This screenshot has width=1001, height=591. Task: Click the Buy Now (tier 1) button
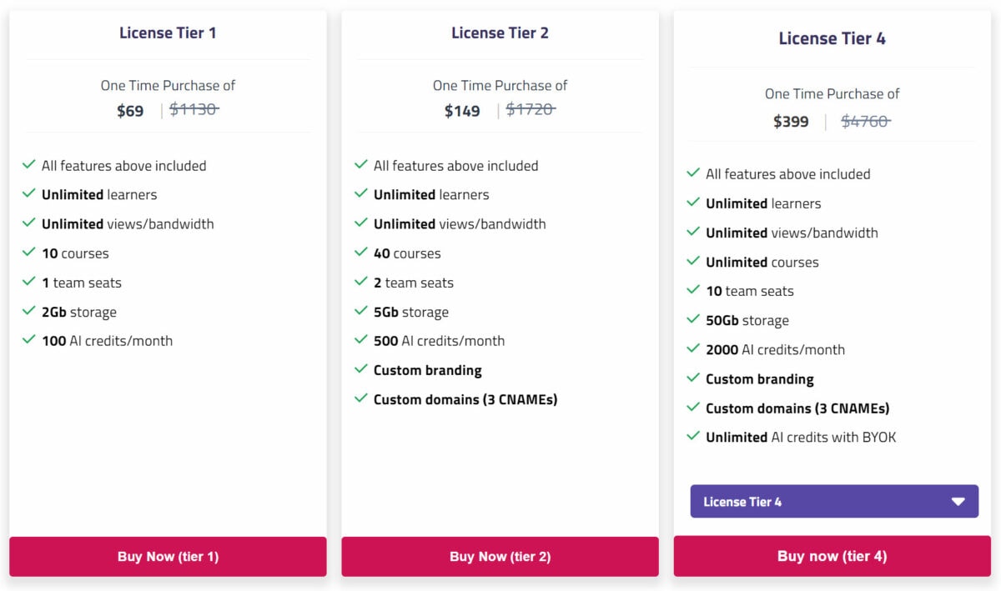pyautogui.click(x=167, y=556)
